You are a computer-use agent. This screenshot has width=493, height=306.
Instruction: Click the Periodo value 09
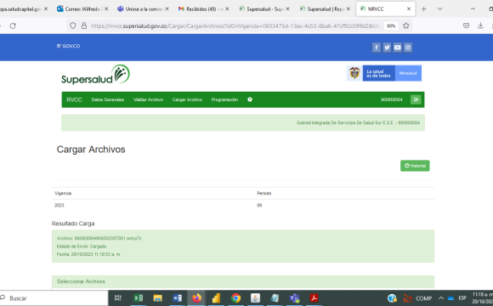[x=259, y=206]
